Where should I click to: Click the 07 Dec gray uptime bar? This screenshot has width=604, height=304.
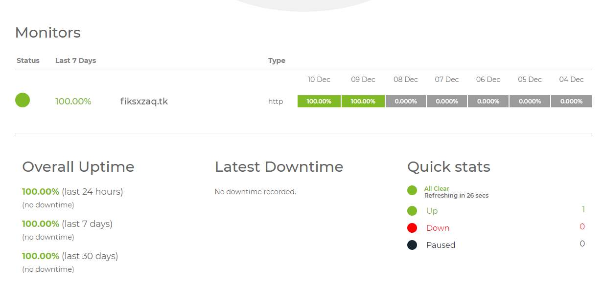click(446, 101)
